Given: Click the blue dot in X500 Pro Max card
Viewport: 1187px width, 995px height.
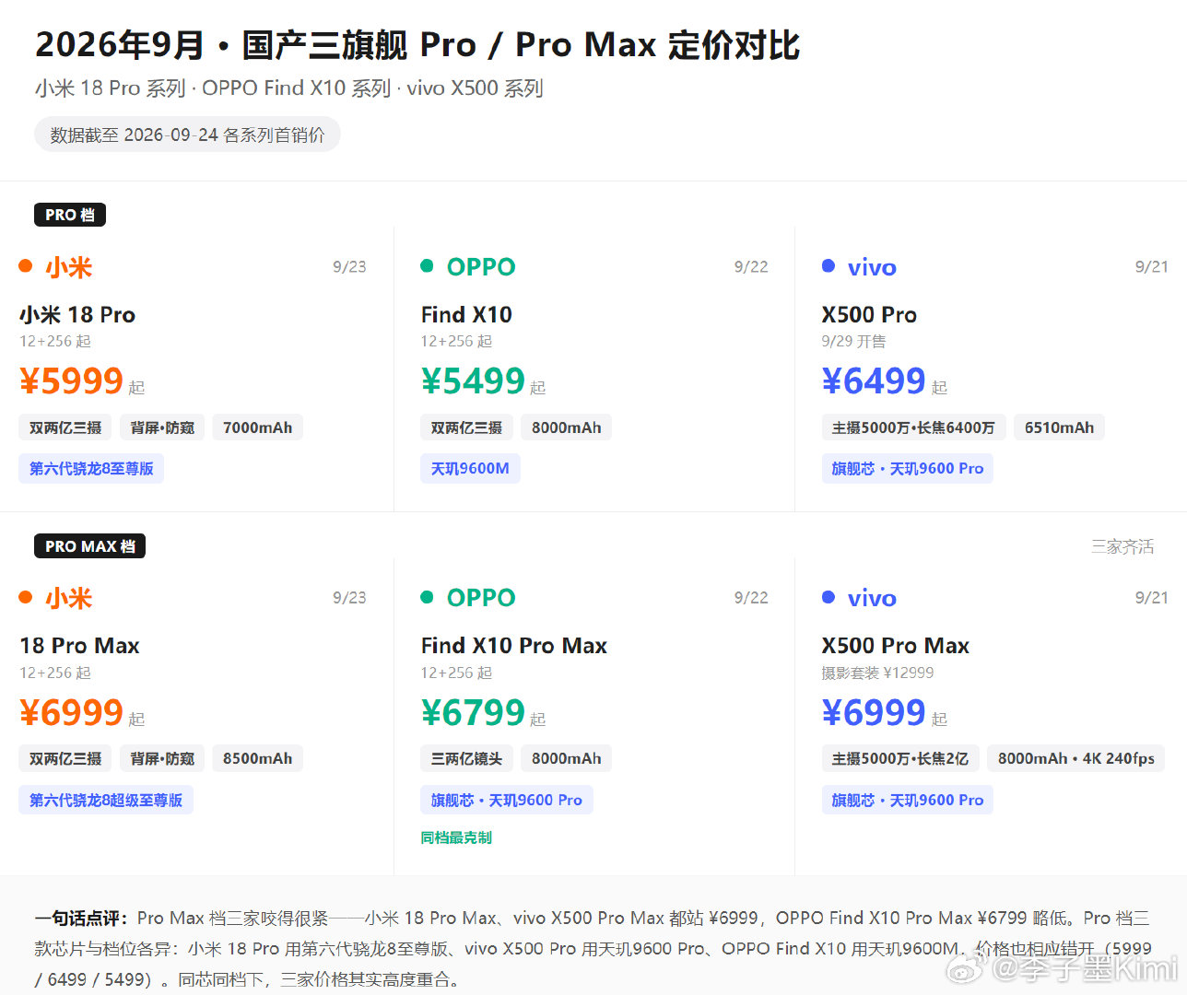Looking at the screenshot, I should click(x=829, y=597).
